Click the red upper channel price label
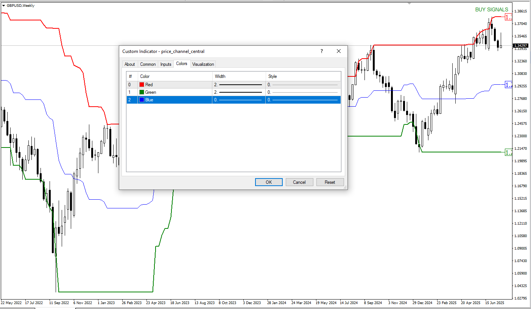 (509, 17)
